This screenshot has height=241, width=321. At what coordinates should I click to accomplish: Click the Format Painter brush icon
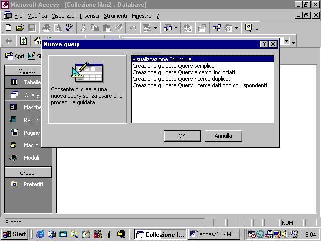click(x=118, y=28)
